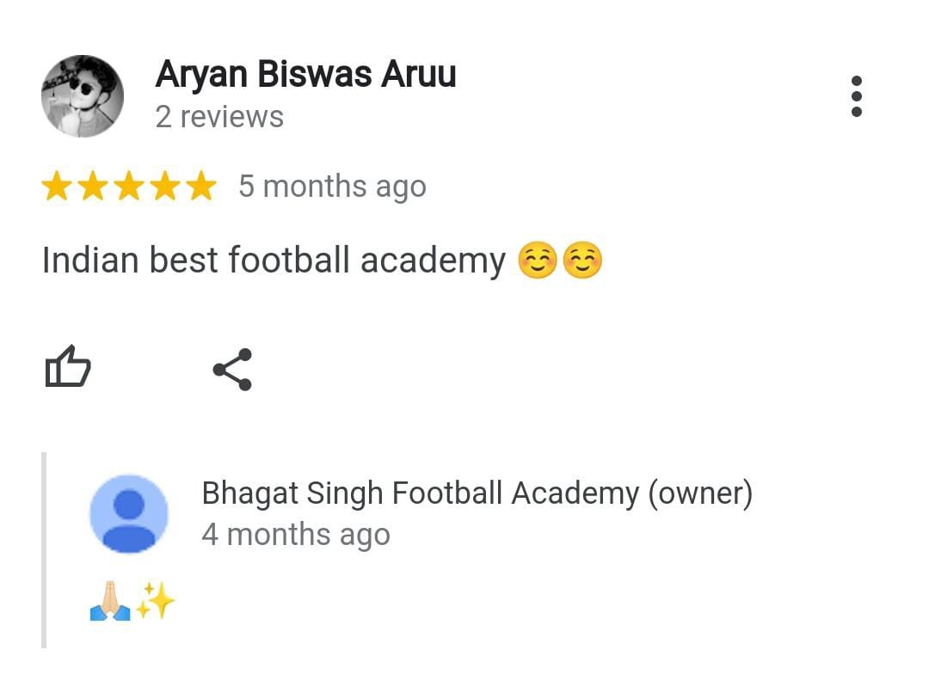Click the first gold star
929x674 pixels.
[57, 186]
